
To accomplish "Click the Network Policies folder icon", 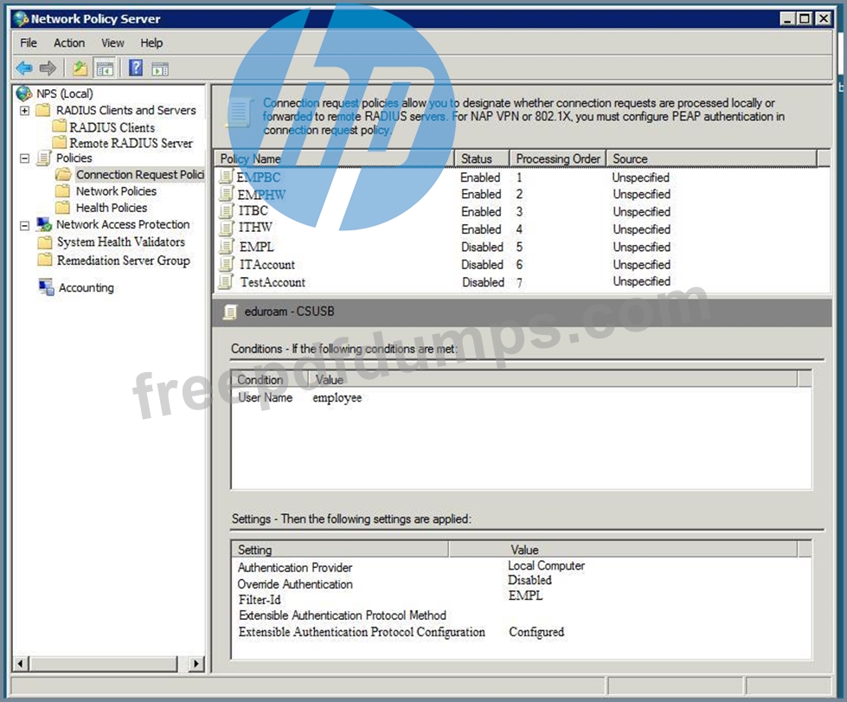I will [62, 190].
